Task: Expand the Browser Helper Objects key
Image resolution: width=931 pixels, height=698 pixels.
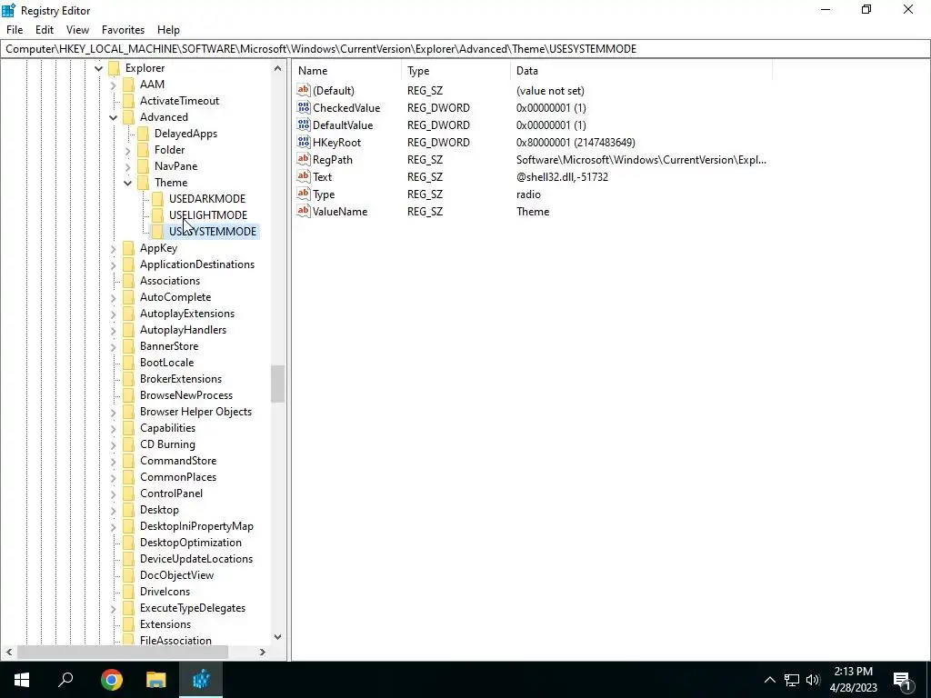Action: [x=114, y=412]
